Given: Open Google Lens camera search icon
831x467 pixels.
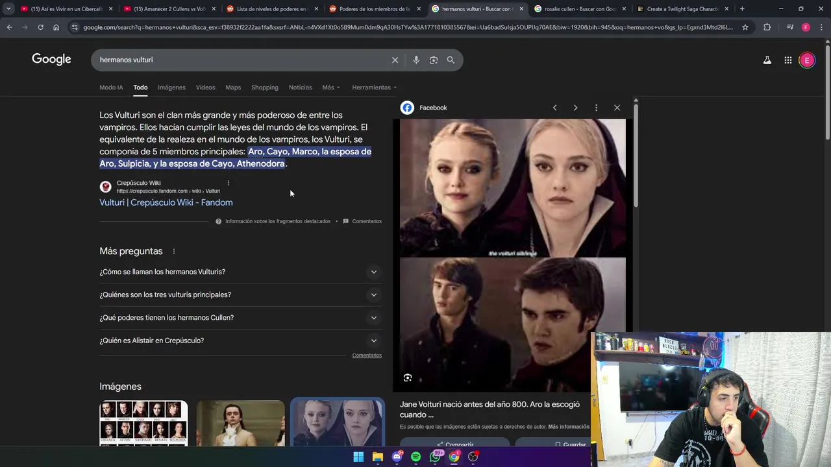Looking at the screenshot, I should click(433, 60).
